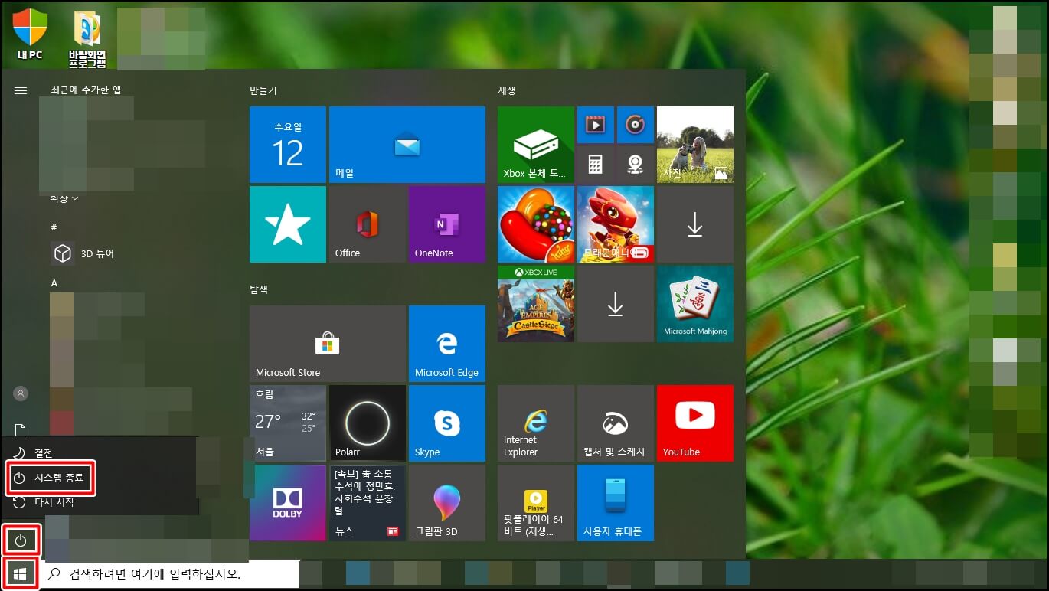Launch the Candy Crush tile
Screen dimensions: 1049x591
(536, 224)
